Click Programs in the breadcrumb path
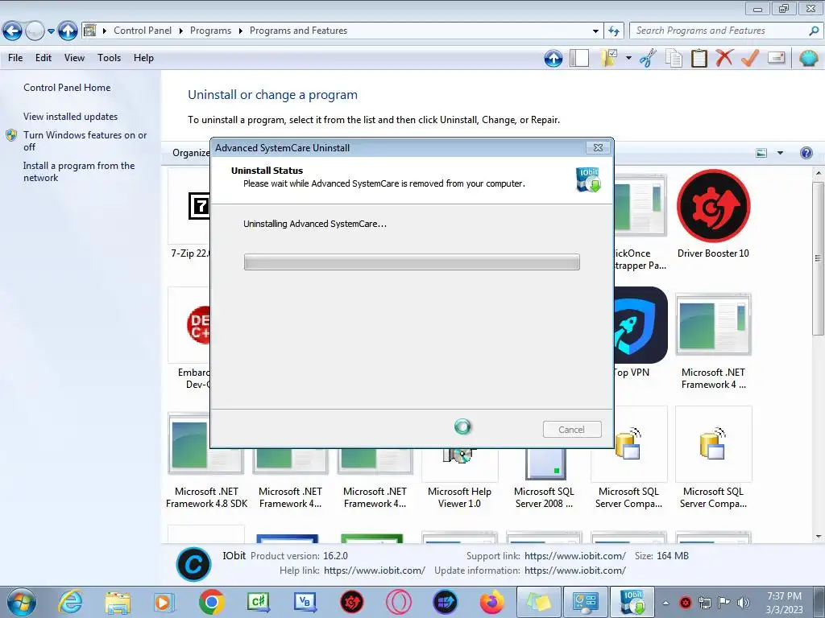 [210, 31]
